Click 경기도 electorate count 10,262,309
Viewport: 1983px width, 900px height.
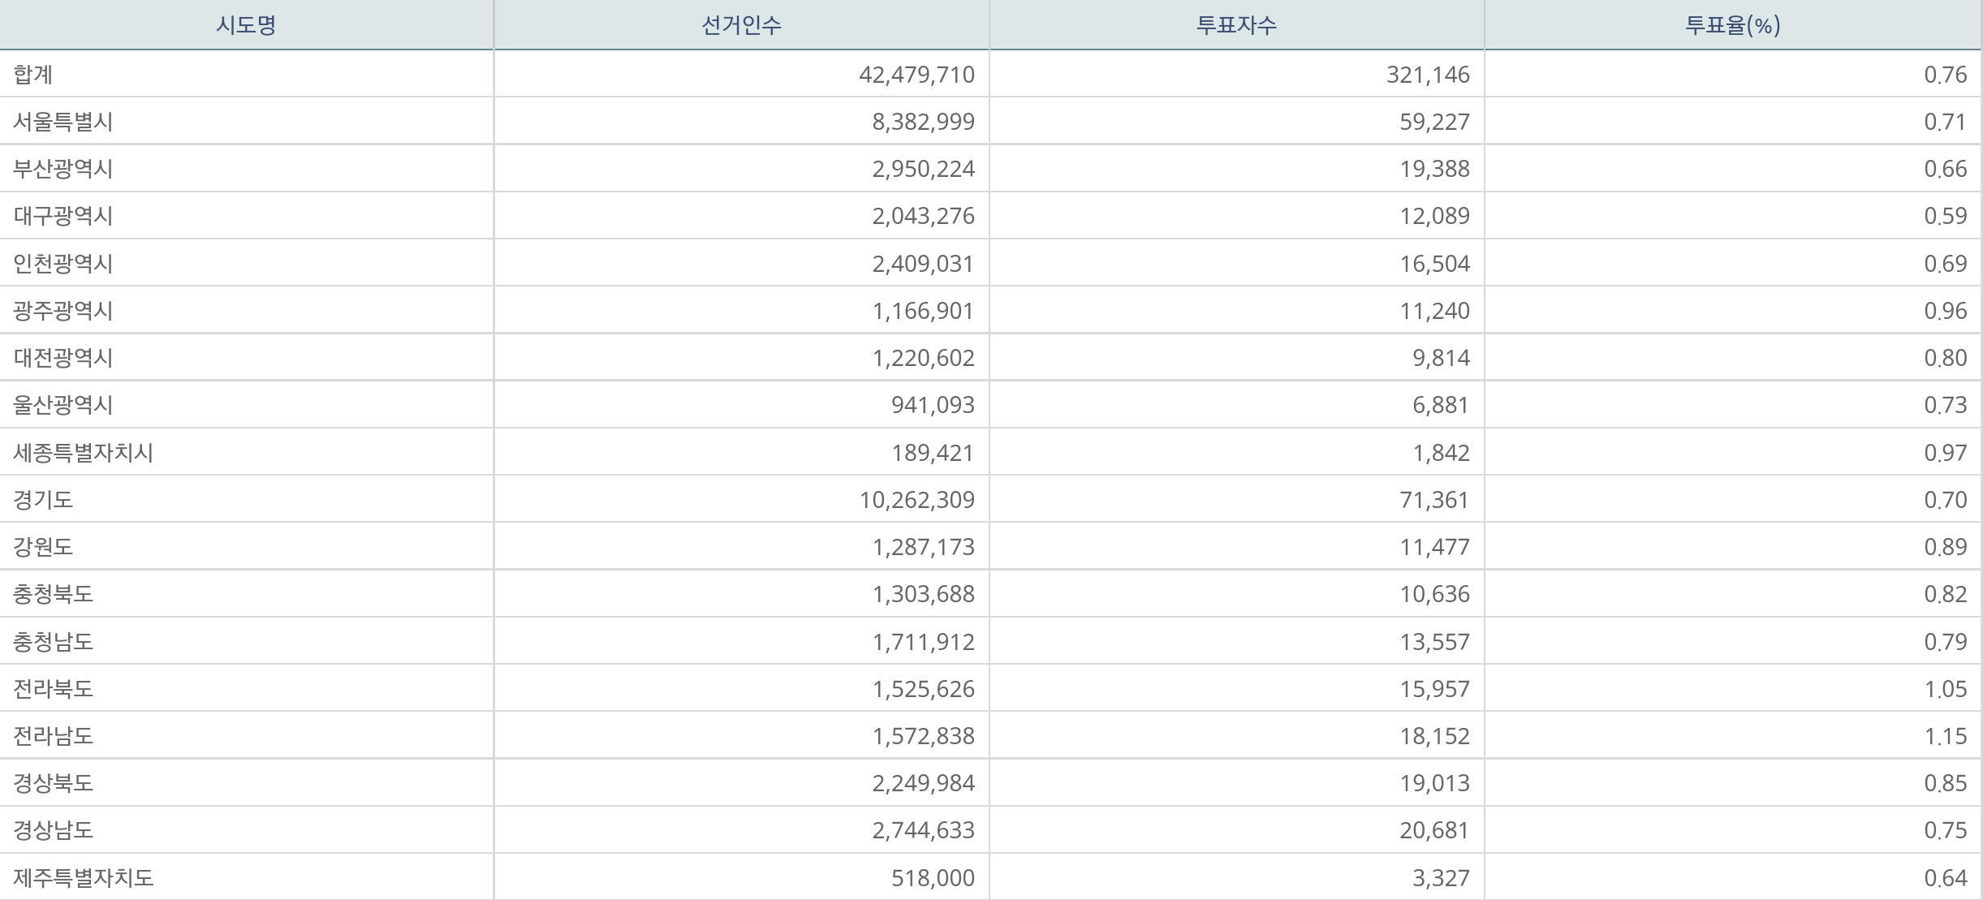pos(917,500)
